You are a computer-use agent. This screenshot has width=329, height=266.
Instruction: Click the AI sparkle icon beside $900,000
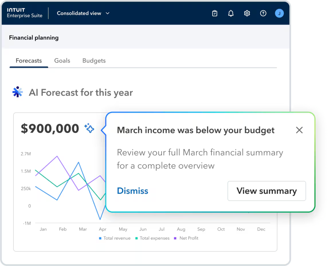coord(89,128)
